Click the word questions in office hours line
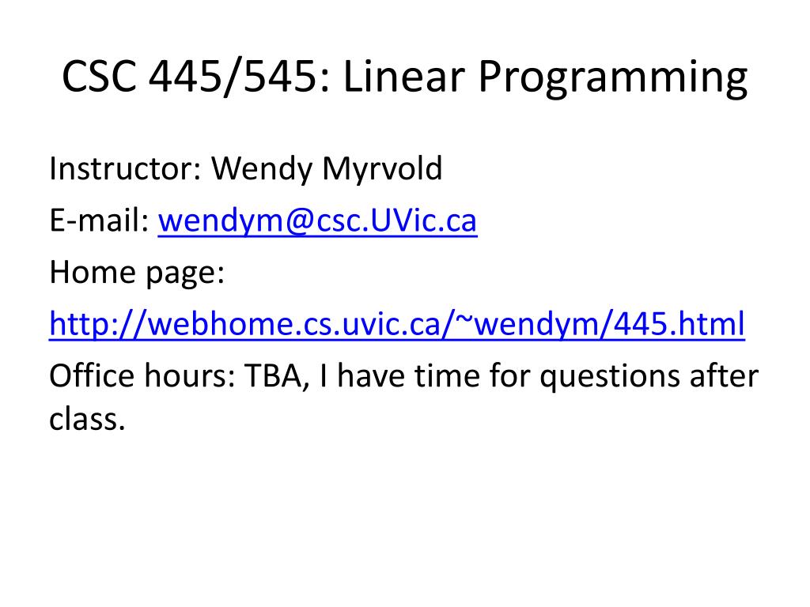This screenshot has height=607, width=810. click(610, 377)
